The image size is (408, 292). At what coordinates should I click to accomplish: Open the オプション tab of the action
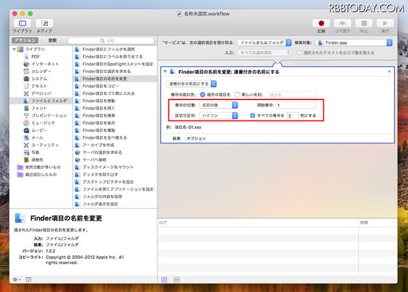coord(196,138)
